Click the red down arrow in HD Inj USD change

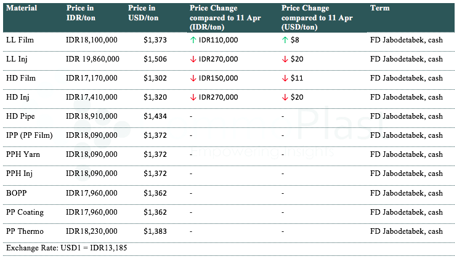coord(285,97)
